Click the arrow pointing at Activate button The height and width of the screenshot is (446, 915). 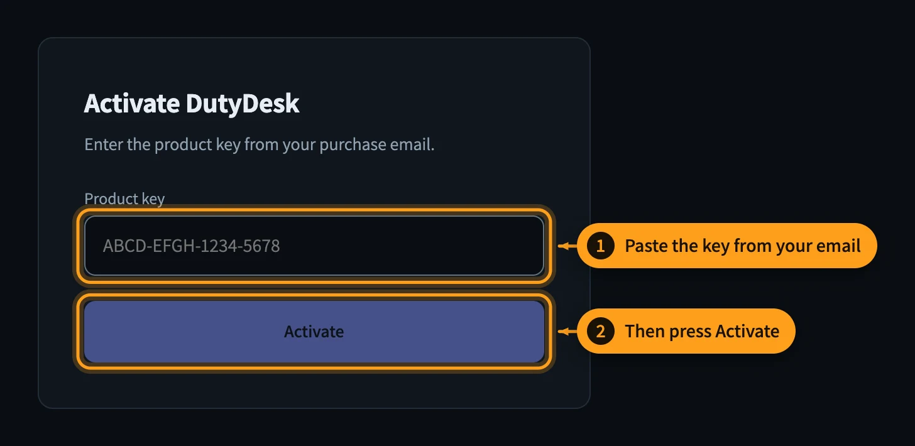pos(567,331)
